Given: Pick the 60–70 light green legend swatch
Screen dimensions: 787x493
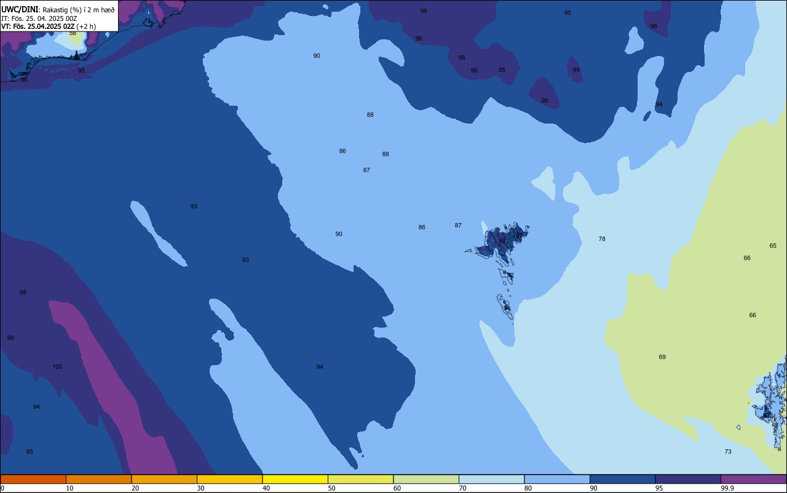Looking at the screenshot, I should point(426,479).
